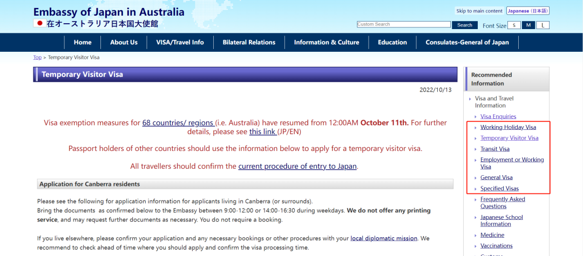
Task: Open Japanese School Information link
Action: 501,221
